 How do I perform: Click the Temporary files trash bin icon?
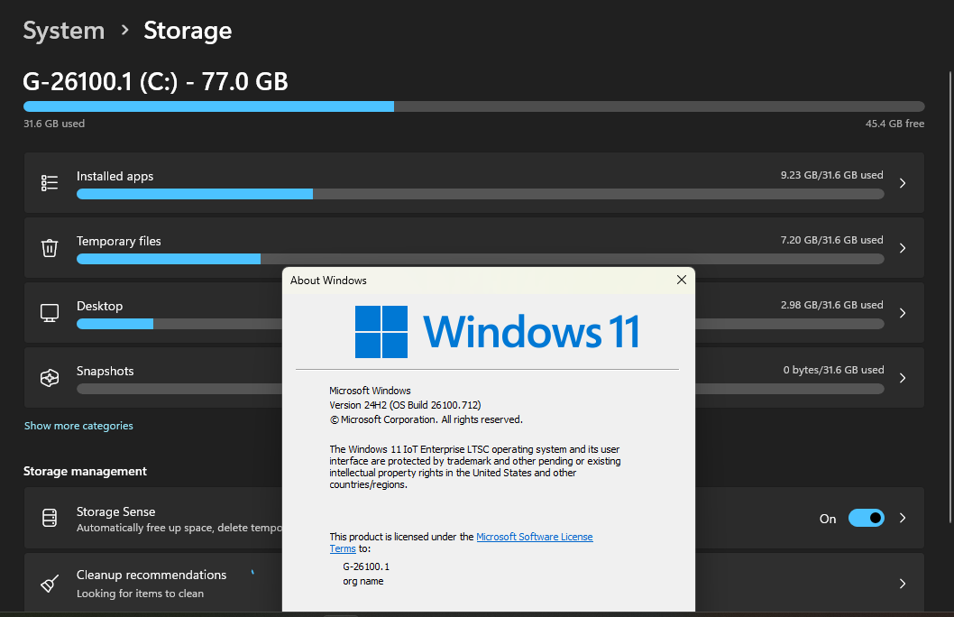click(50, 248)
